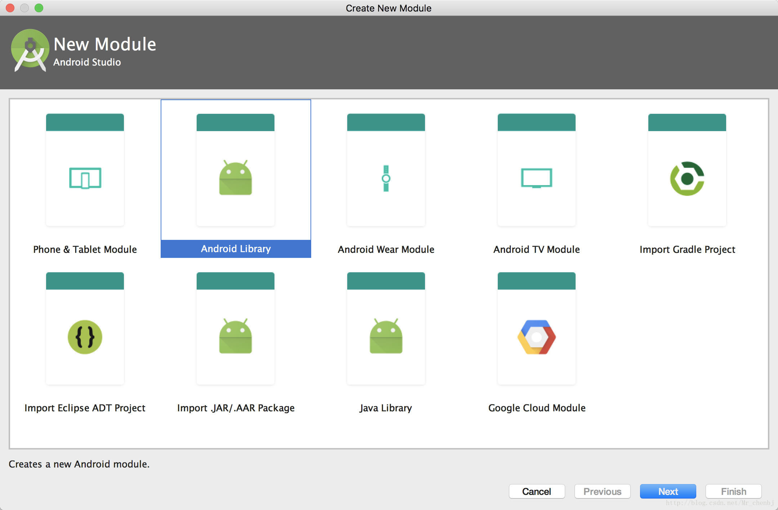Image resolution: width=778 pixels, height=510 pixels.
Task: Click the Android Wear Module label
Action: (x=386, y=249)
